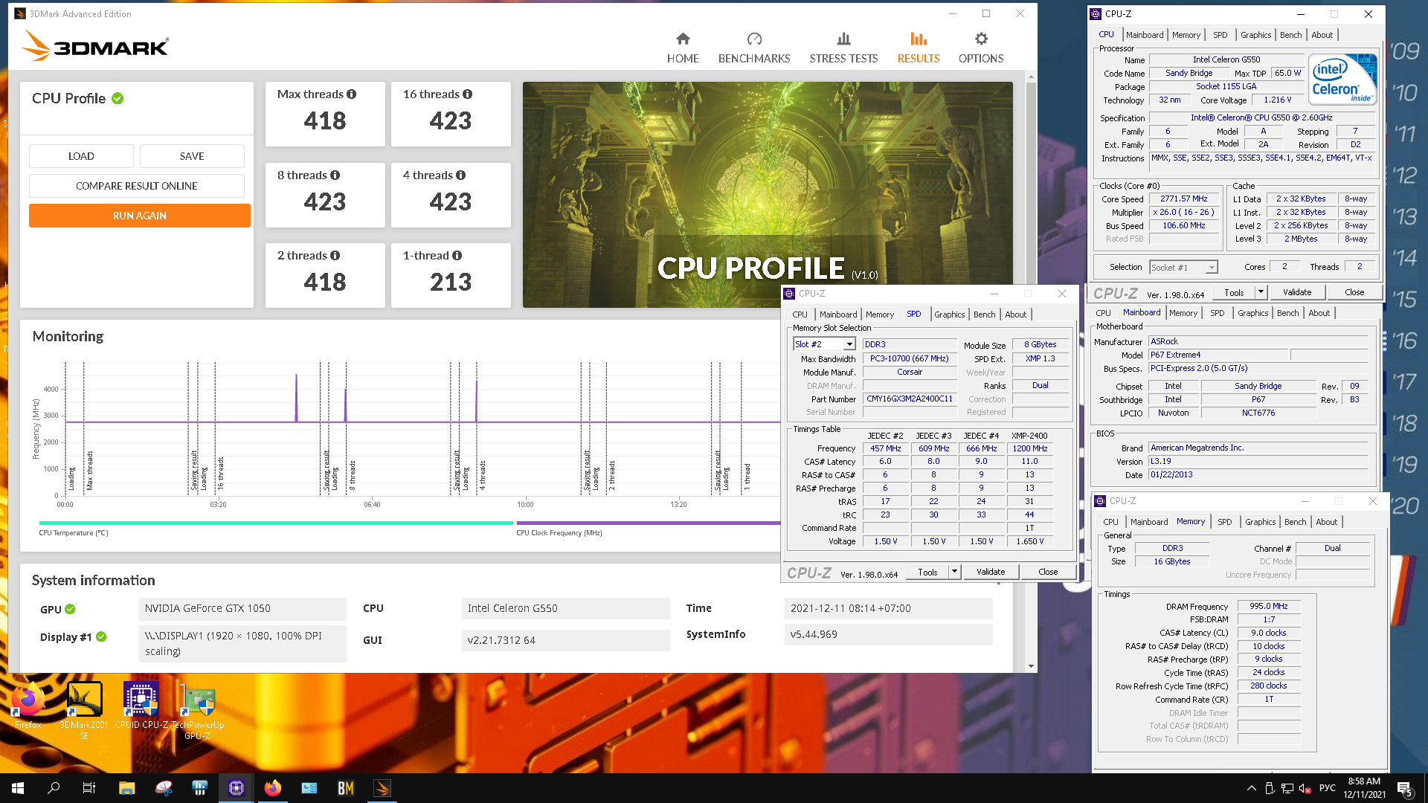Click the green checkmark next to GPU

70,609
